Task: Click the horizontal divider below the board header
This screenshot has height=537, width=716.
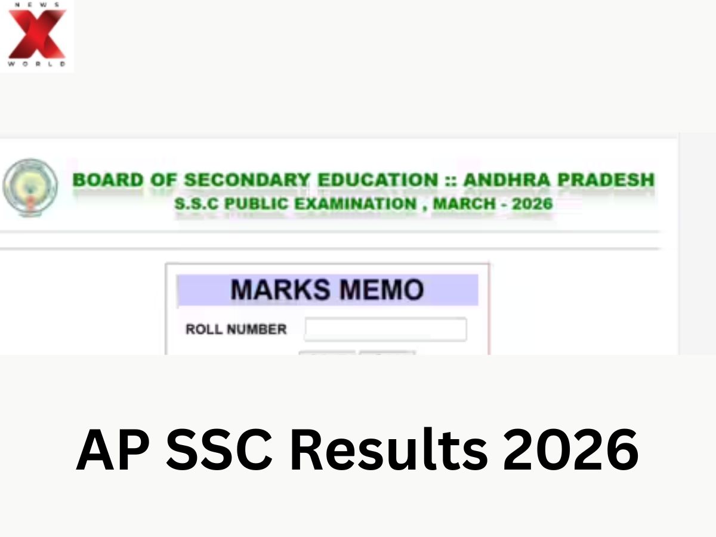Action: coord(329,232)
